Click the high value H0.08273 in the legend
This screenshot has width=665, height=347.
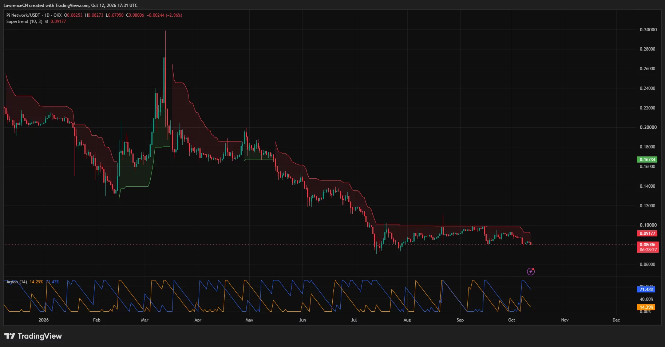point(94,15)
